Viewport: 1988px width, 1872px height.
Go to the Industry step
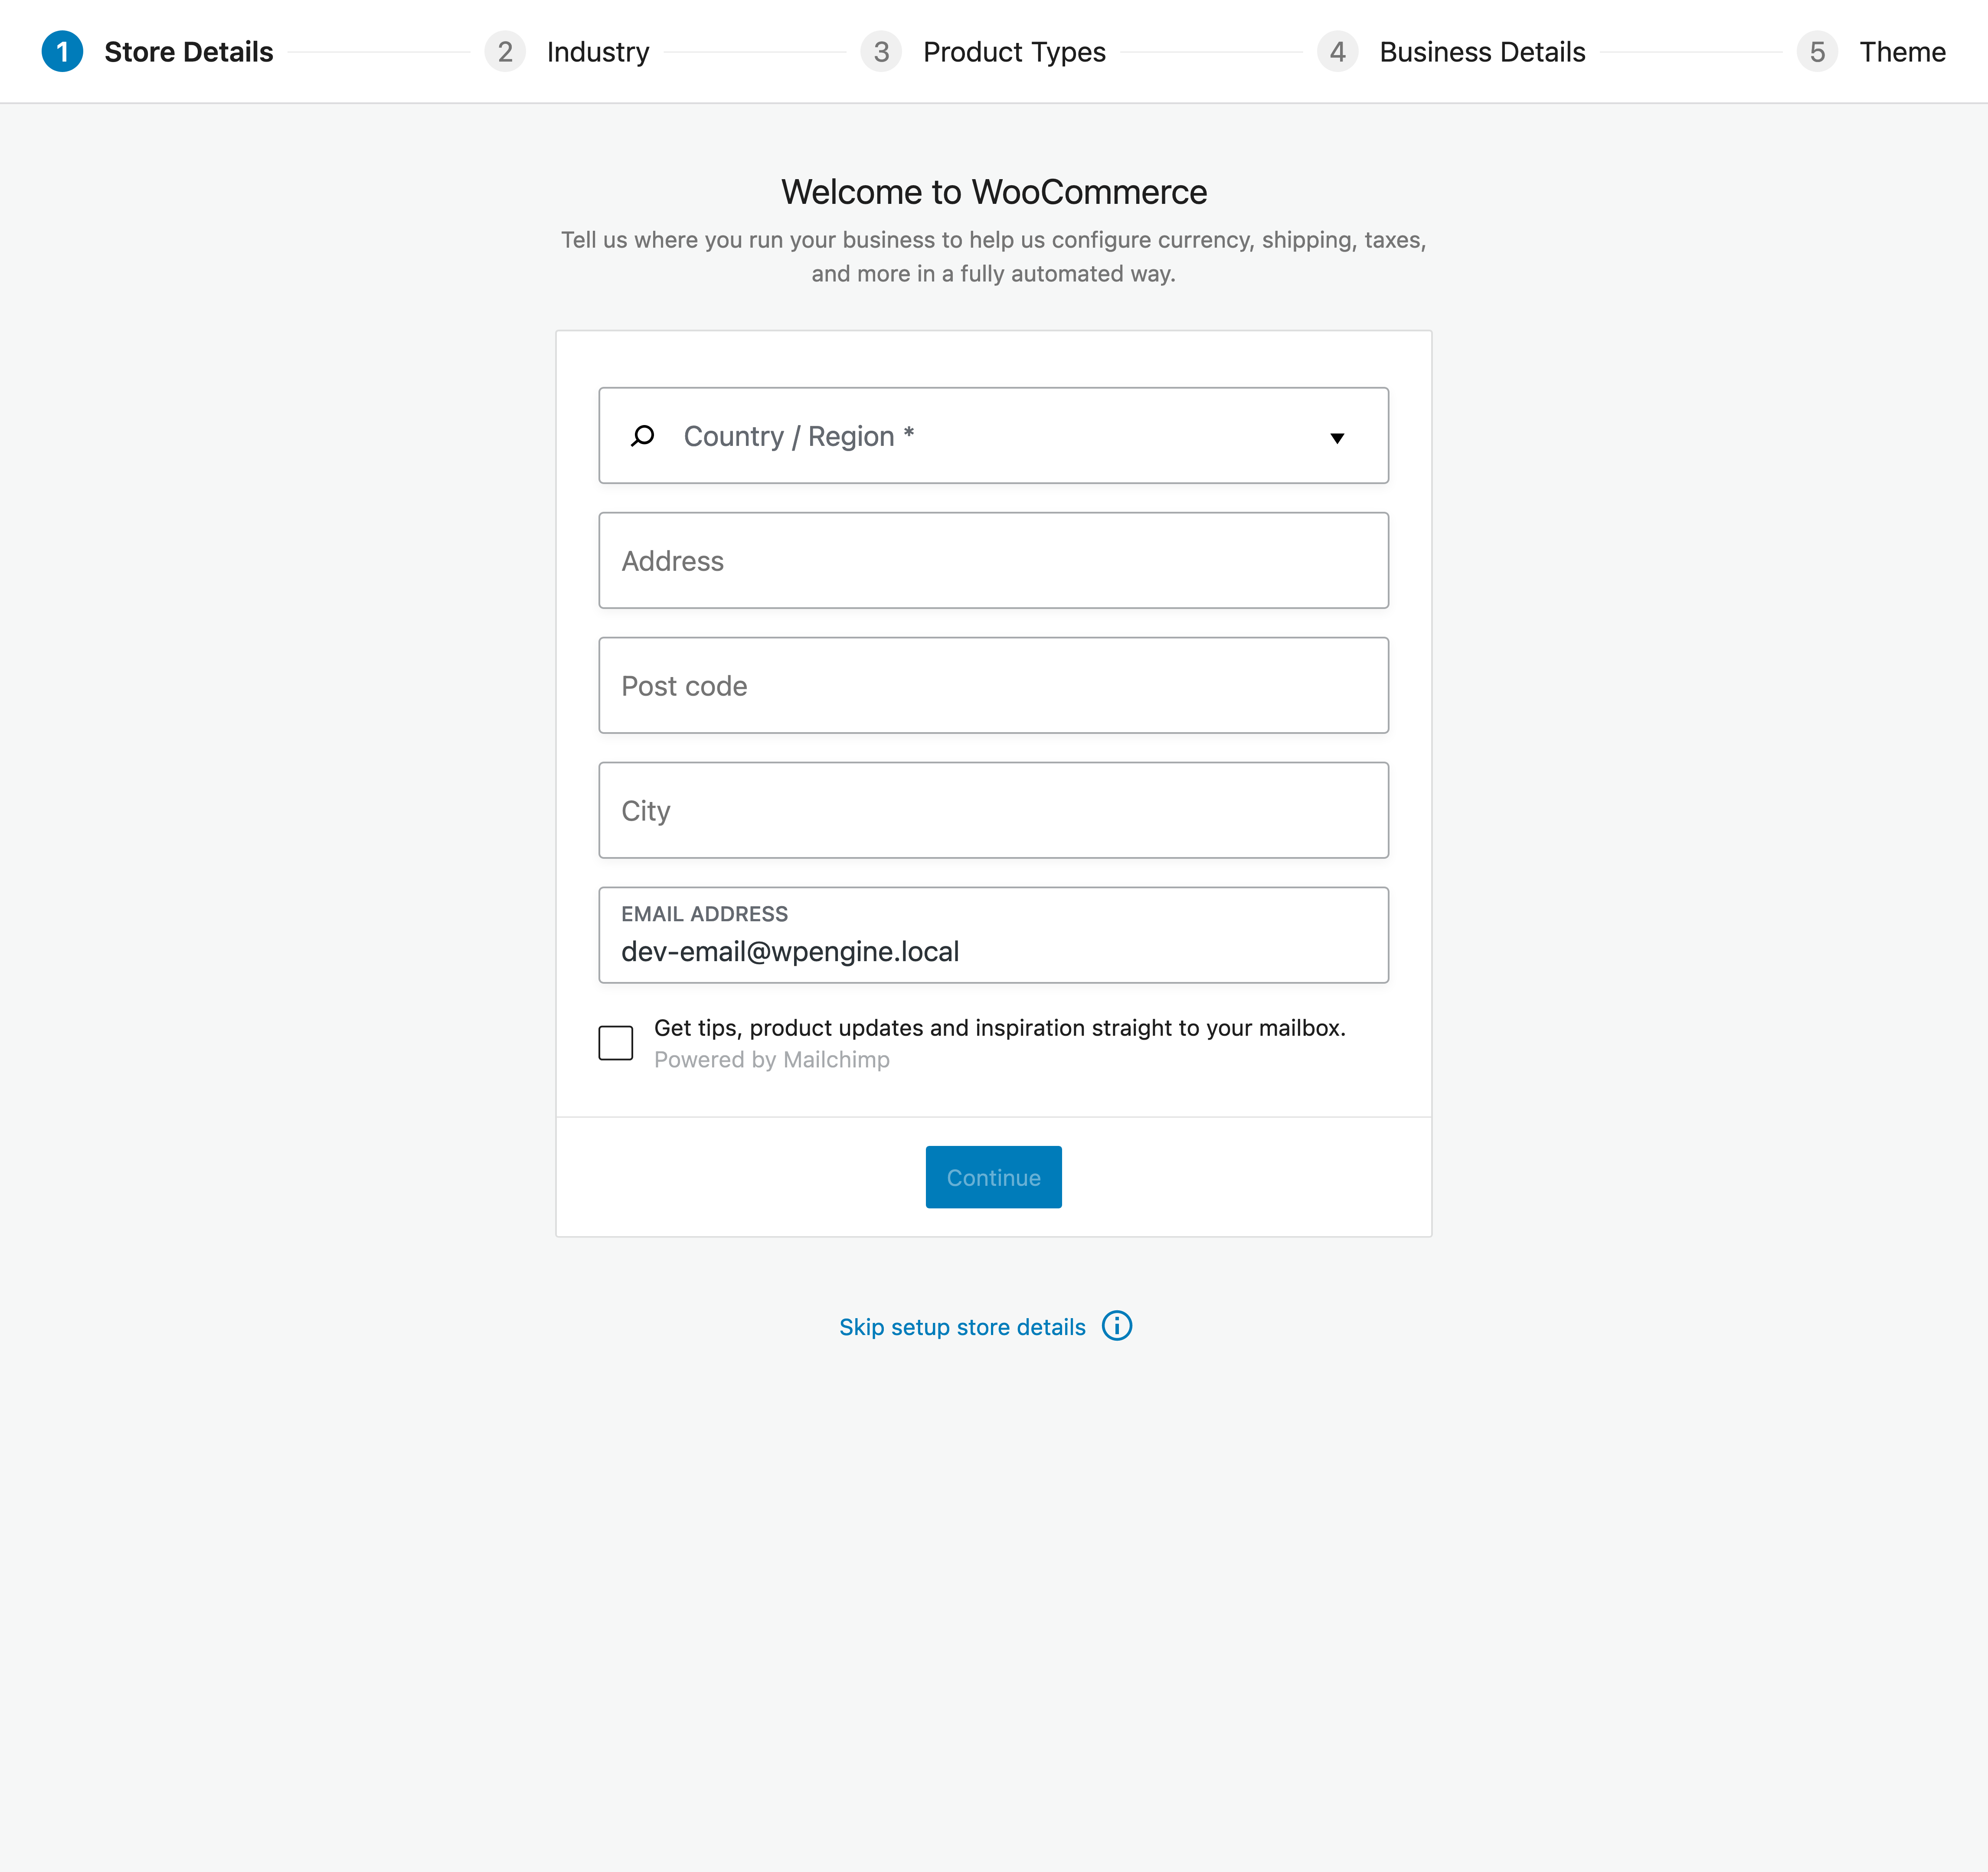coord(598,52)
